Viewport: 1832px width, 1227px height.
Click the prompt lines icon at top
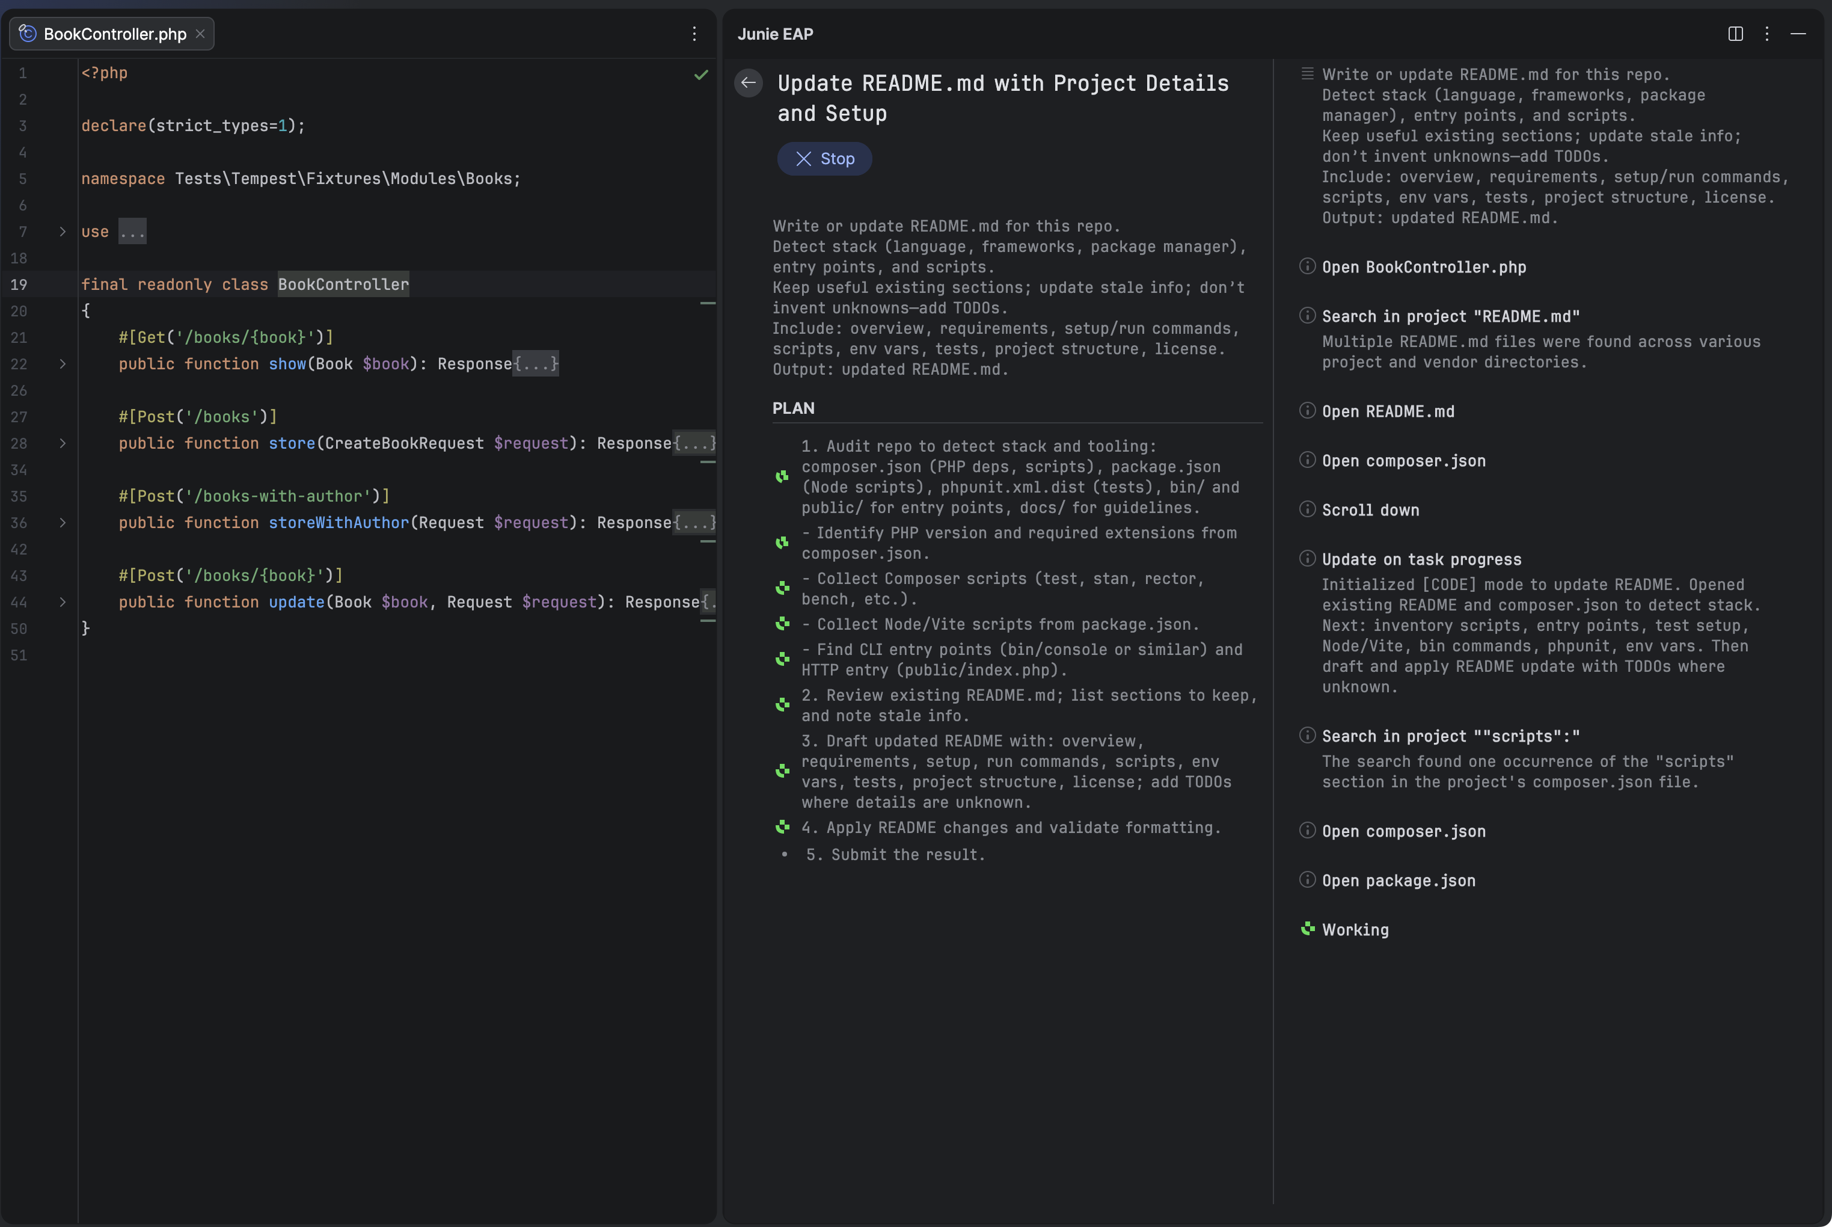(1307, 73)
